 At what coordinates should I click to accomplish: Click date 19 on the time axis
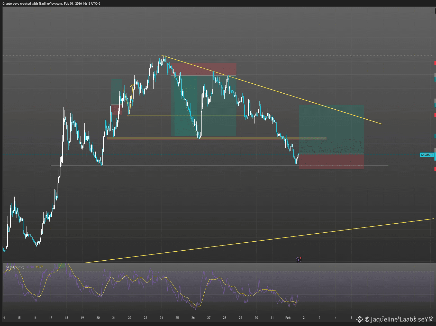click(x=82, y=318)
